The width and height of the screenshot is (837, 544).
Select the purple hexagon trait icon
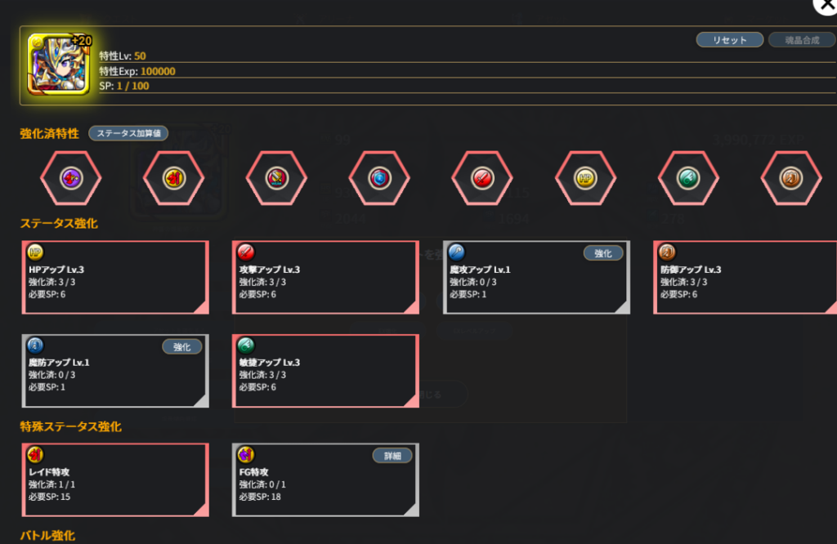pos(71,178)
